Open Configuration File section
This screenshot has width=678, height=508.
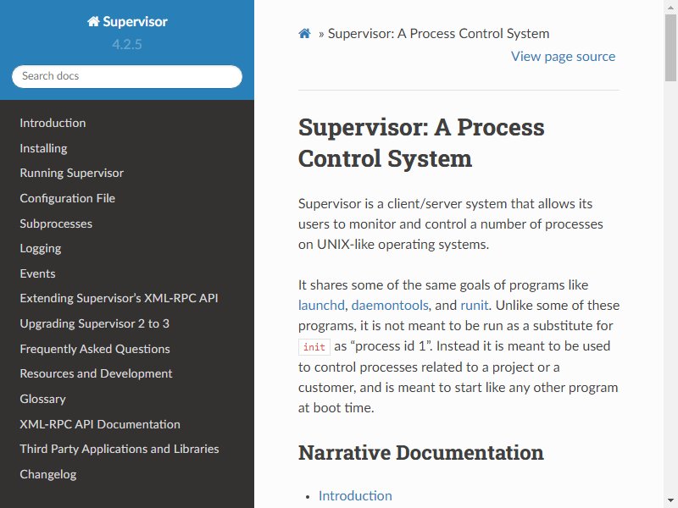tap(68, 198)
